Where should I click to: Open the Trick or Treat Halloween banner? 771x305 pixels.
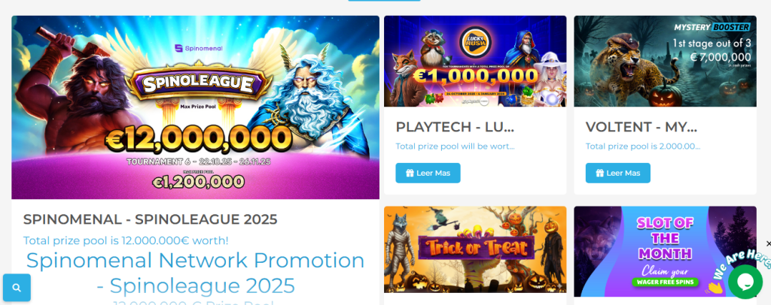475,249
